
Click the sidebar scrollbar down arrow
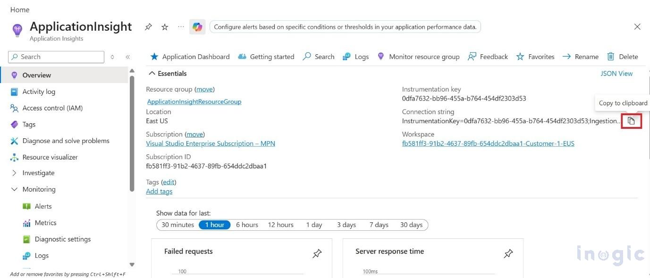(x=132, y=265)
